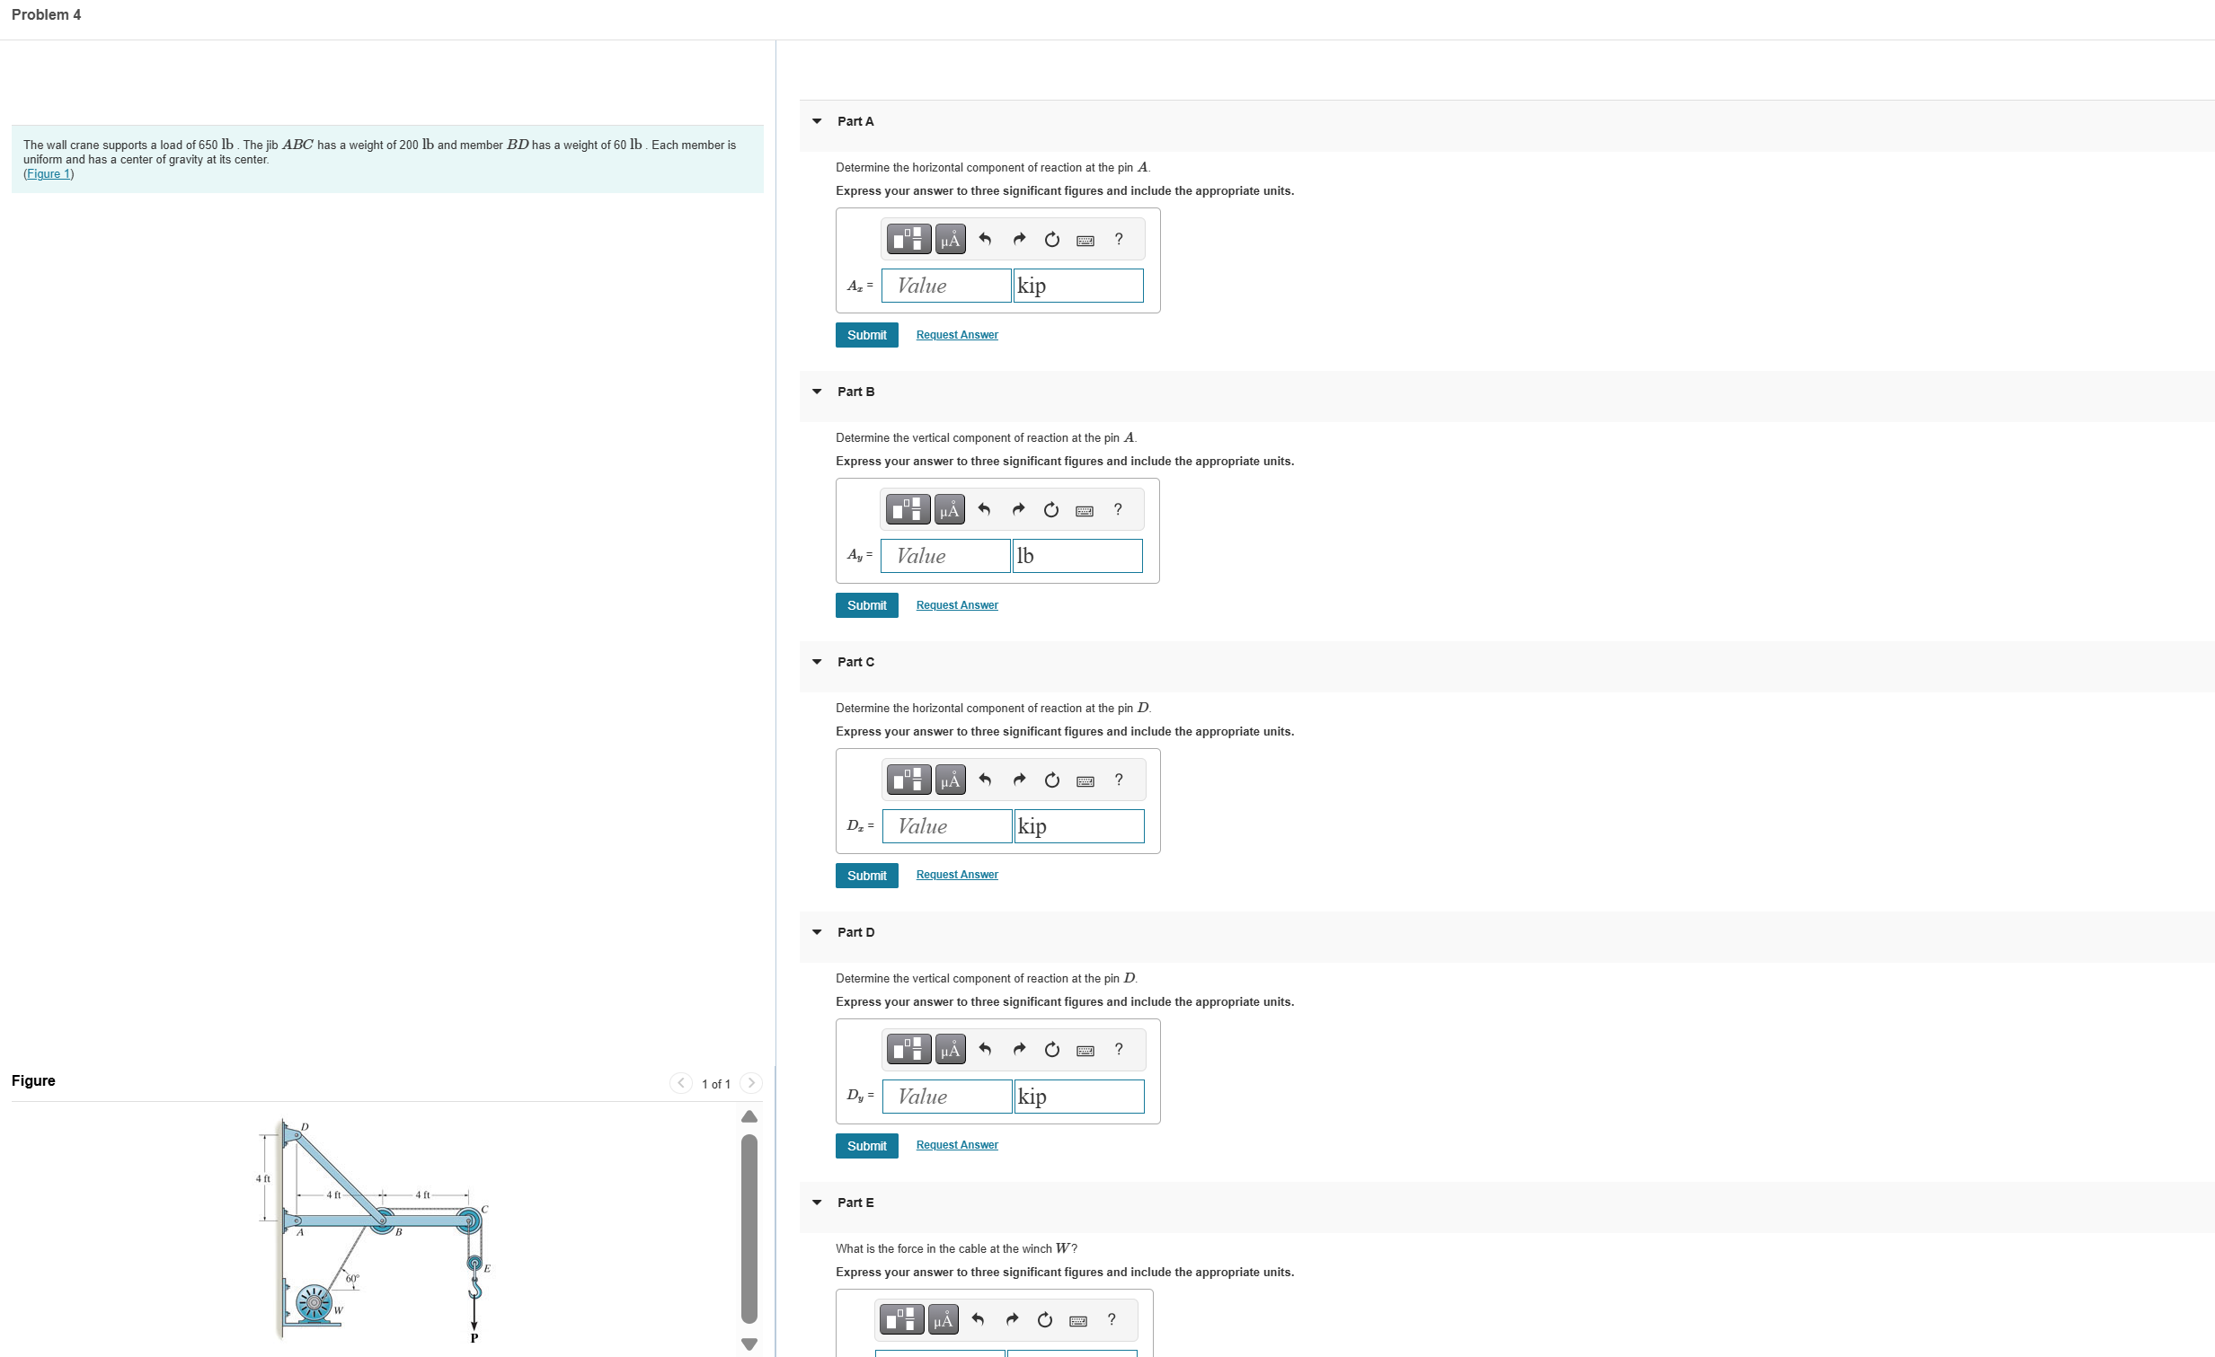
Task: Click the µÅ symbols button in Part A
Action: point(949,239)
